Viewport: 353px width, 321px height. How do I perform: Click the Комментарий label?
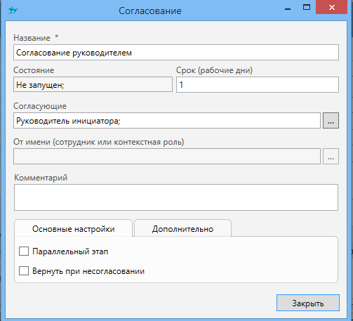[x=41, y=178]
